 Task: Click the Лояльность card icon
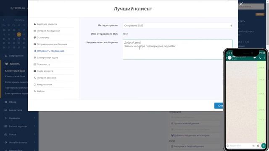click(35, 64)
